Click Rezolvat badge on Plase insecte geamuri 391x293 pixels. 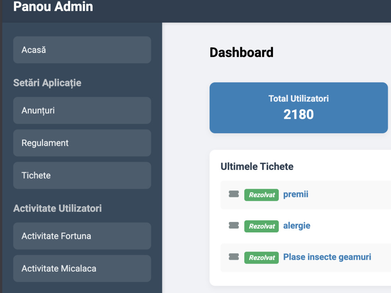[261, 257]
